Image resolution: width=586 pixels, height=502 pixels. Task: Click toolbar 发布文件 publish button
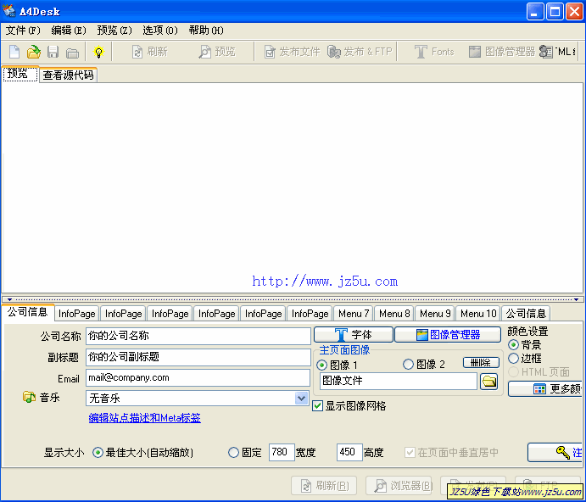coord(293,52)
